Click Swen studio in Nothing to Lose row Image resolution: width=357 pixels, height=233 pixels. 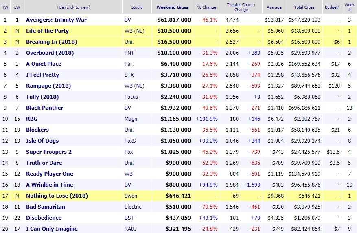(x=131, y=196)
